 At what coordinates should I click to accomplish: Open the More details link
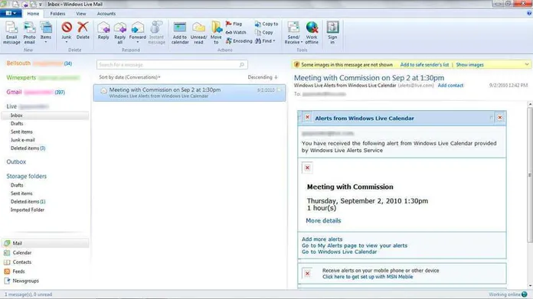click(323, 220)
